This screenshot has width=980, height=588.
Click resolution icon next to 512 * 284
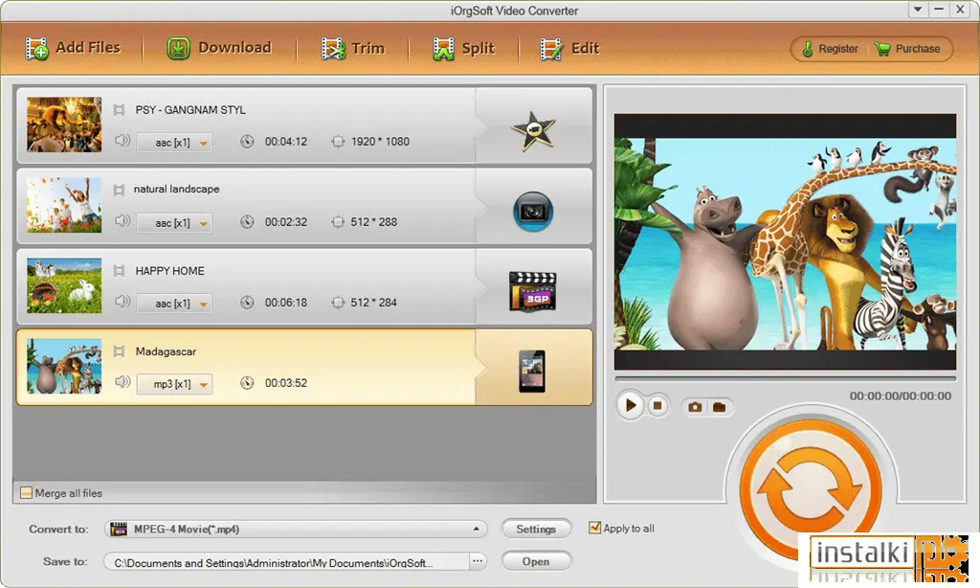[338, 302]
